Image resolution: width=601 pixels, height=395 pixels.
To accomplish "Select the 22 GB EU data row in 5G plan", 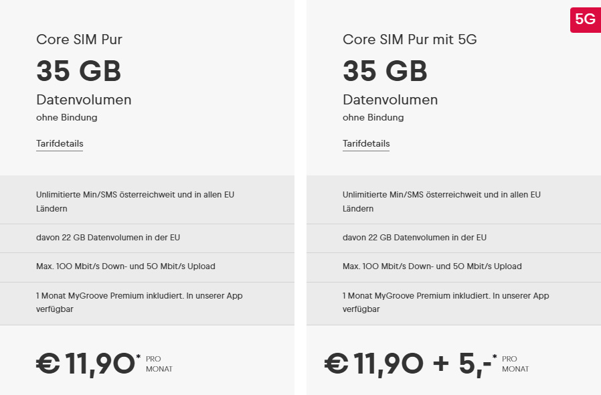I will tap(414, 238).
